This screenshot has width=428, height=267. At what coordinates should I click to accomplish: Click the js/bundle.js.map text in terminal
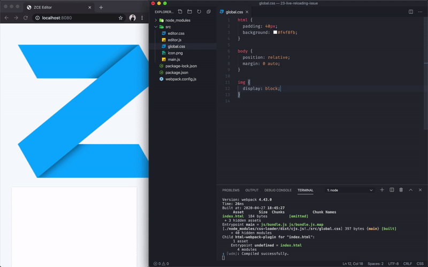point(306,224)
